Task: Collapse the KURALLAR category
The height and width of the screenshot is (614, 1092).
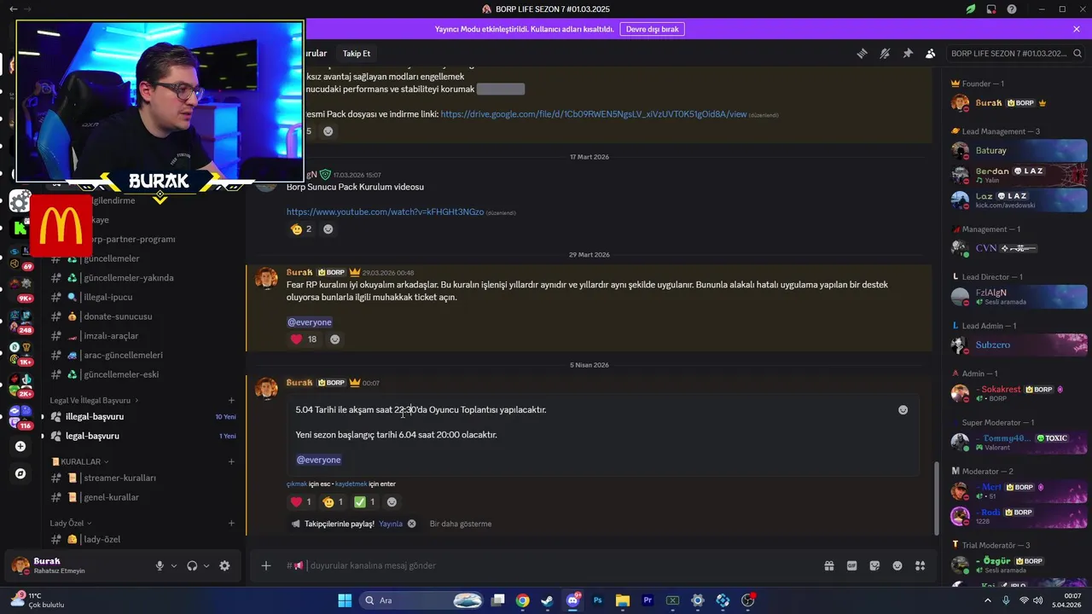Action: click(79, 461)
